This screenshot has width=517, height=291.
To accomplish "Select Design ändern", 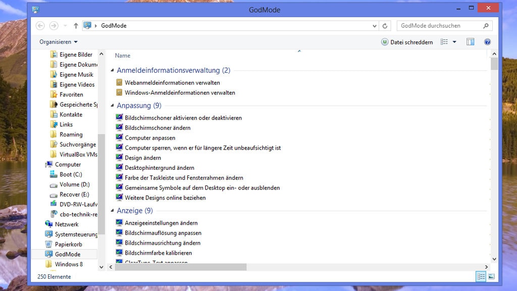I will click(x=138, y=158).
